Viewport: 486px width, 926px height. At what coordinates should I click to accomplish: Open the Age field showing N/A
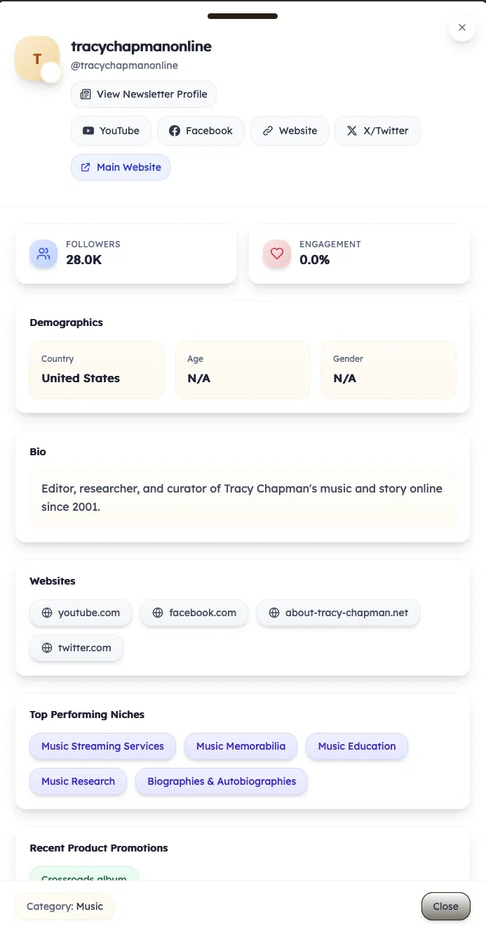[x=243, y=370]
